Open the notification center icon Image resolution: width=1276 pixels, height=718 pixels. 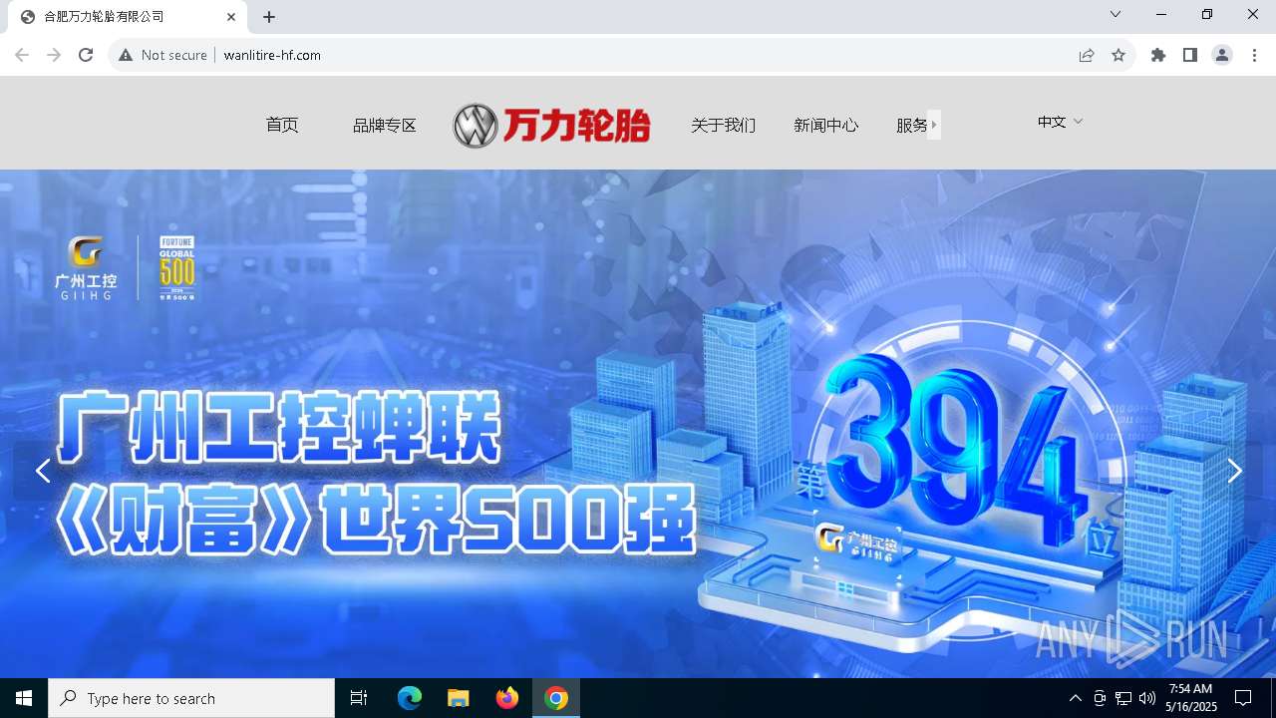(x=1243, y=698)
